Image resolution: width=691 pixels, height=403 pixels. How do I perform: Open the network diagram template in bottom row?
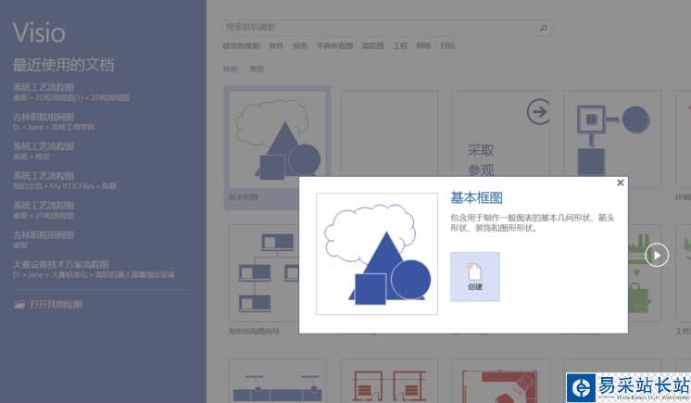pos(277,381)
